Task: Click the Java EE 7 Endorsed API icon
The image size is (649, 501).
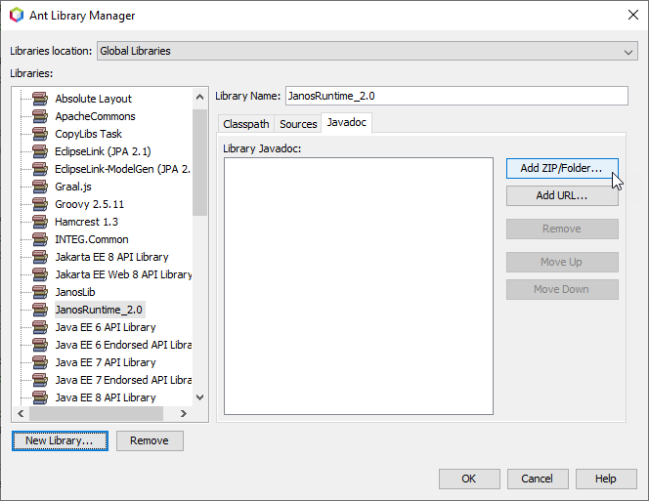Action: pyautogui.click(x=40, y=380)
